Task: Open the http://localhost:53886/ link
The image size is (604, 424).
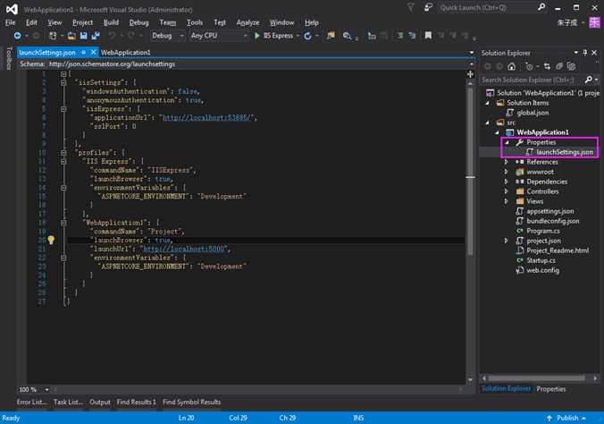Action: click(x=206, y=117)
